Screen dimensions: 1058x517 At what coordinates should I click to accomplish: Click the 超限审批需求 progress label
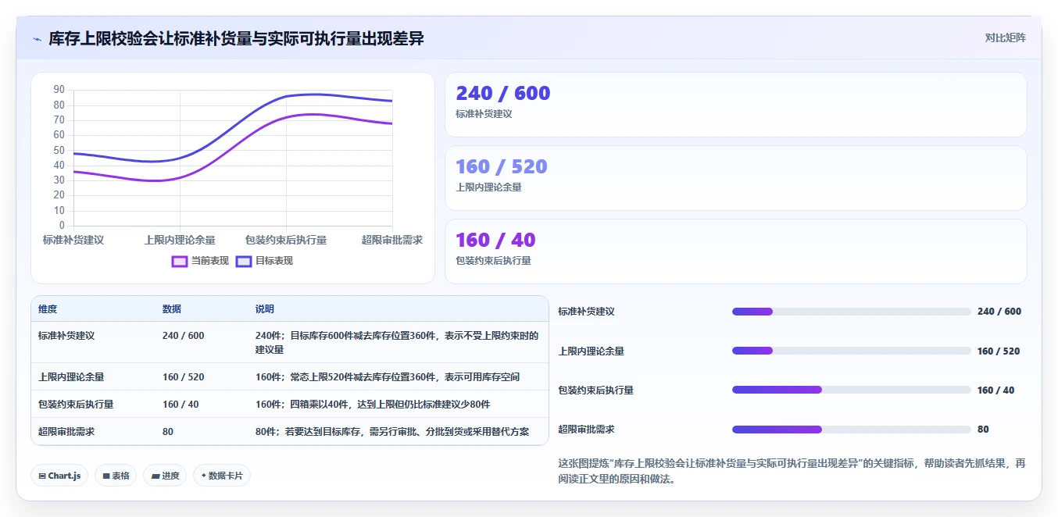(586, 430)
